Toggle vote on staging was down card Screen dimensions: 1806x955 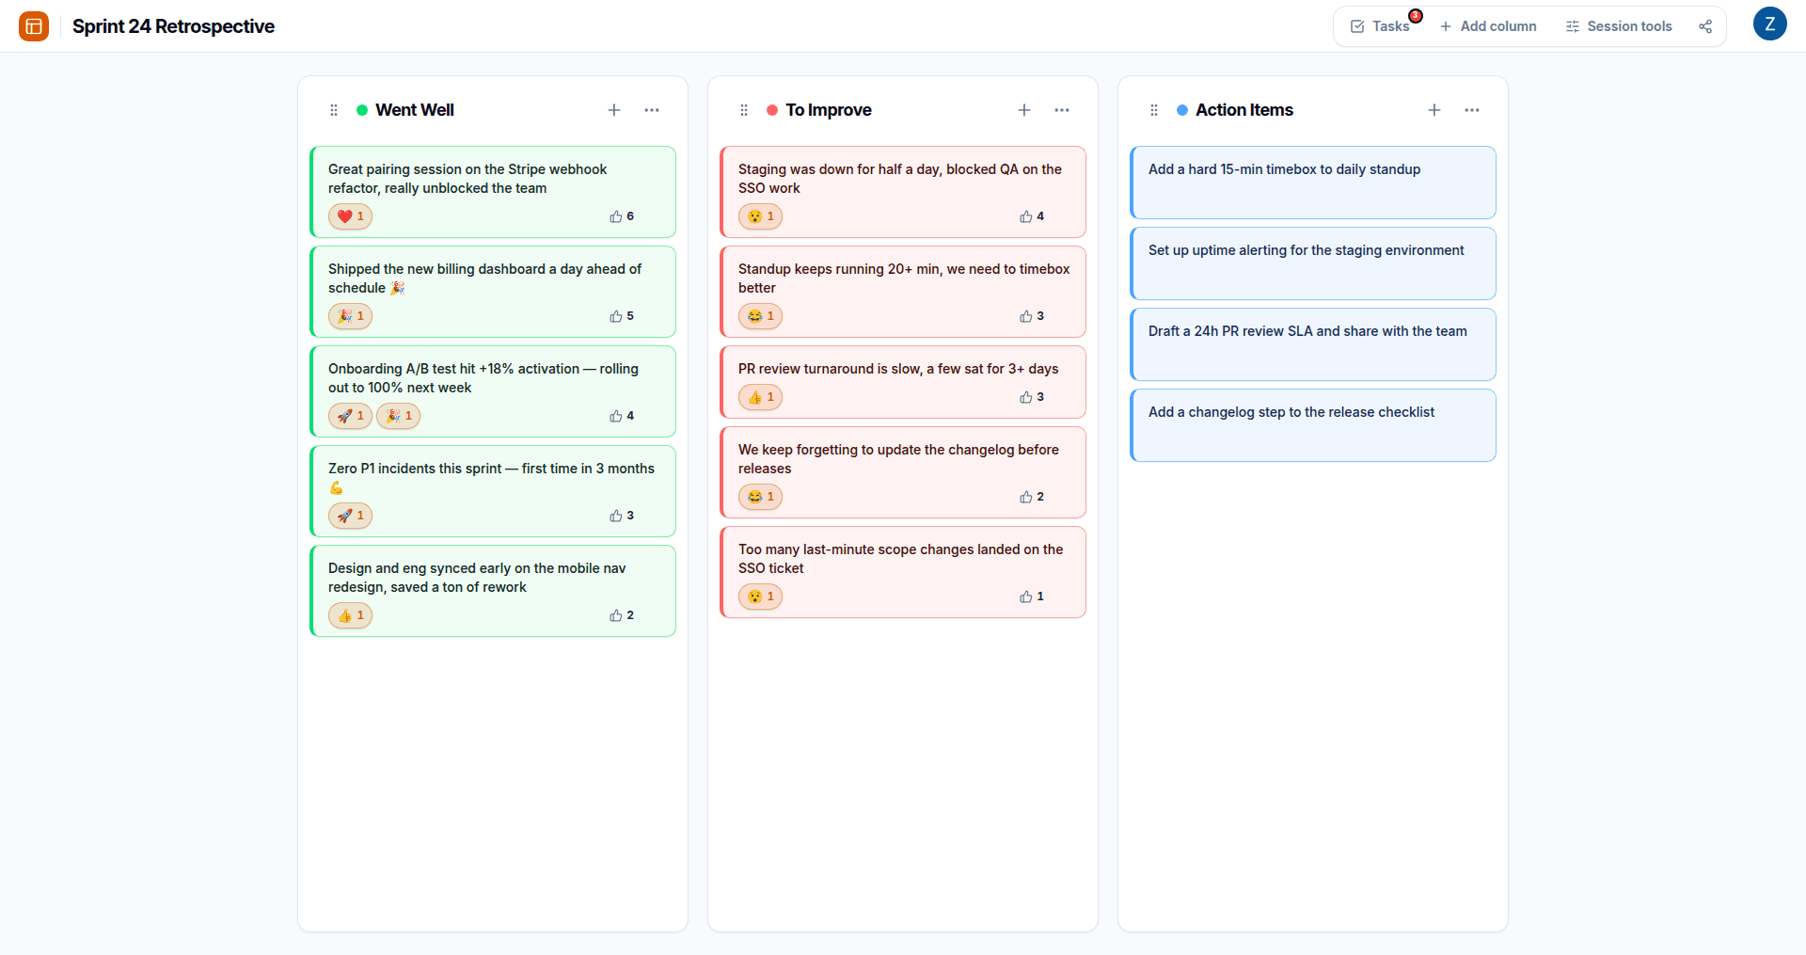(1033, 216)
